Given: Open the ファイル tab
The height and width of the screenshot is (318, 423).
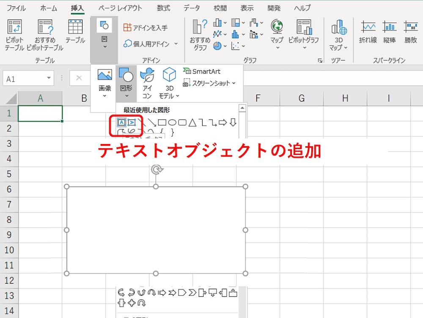Looking at the screenshot, I should [16, 8].
